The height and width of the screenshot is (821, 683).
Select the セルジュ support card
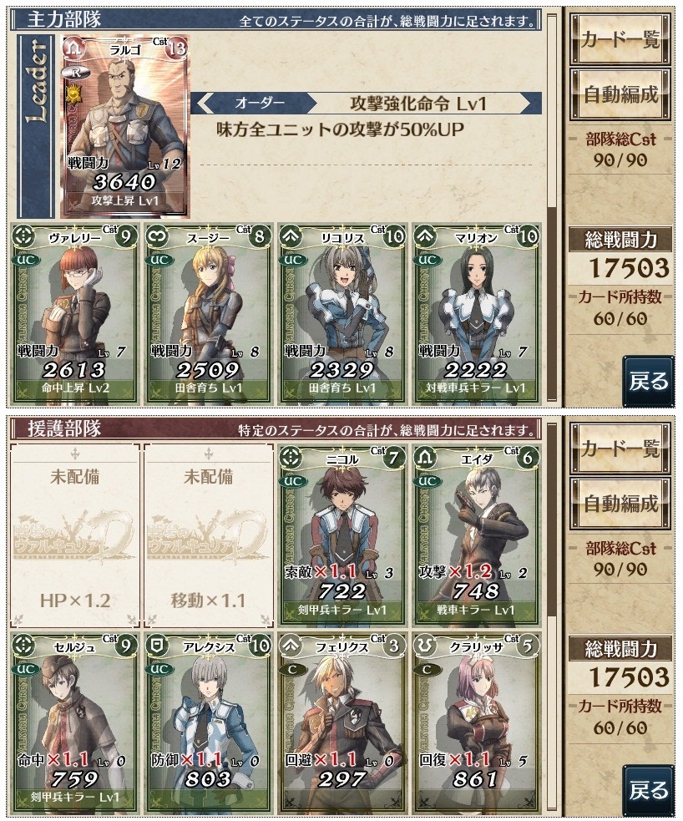tap(73, 722)
